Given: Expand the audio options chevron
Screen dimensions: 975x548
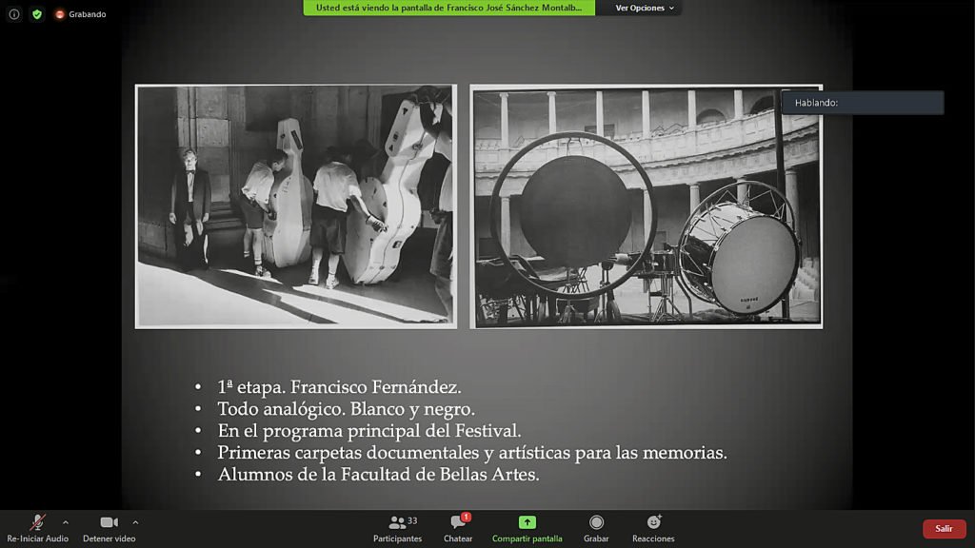Looking at the screenshot, I should 66,522.
